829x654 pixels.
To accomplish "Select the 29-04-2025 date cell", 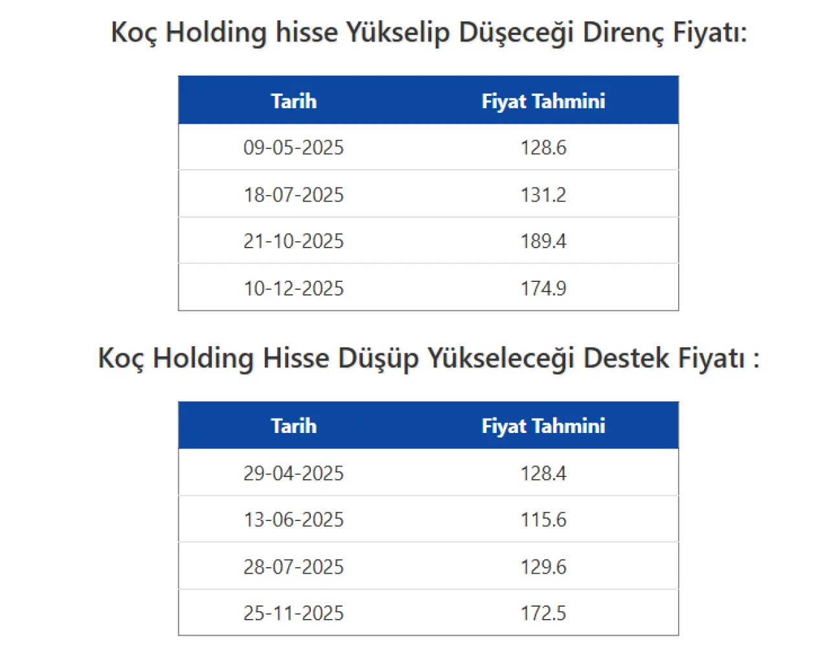I will click(x=294, y=473).
